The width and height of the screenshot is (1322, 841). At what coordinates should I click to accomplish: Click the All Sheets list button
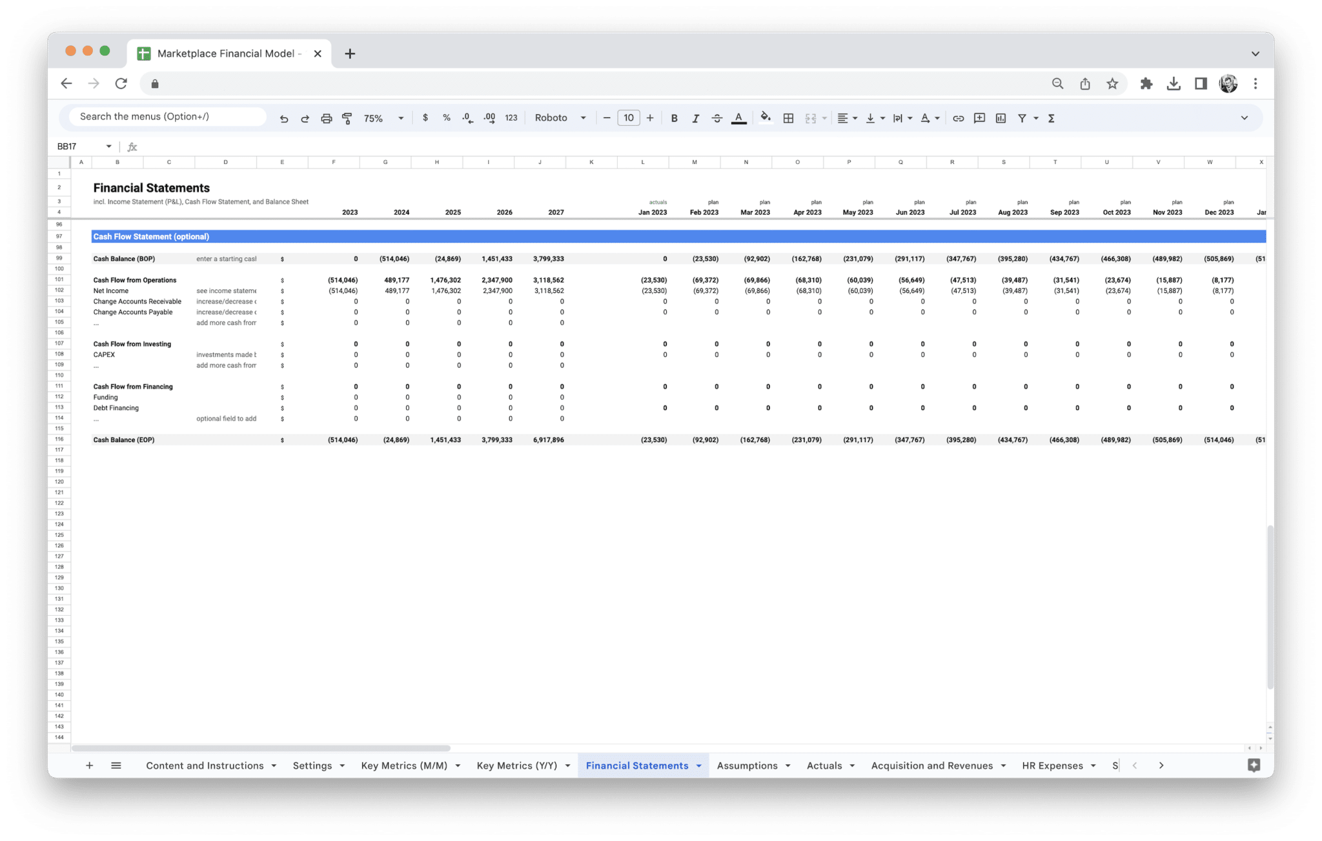[x=116, y=765]
